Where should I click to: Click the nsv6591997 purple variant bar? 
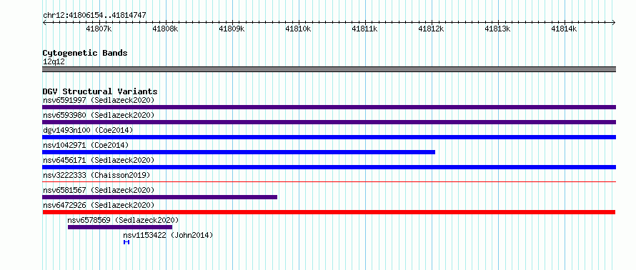click(329, 107)
